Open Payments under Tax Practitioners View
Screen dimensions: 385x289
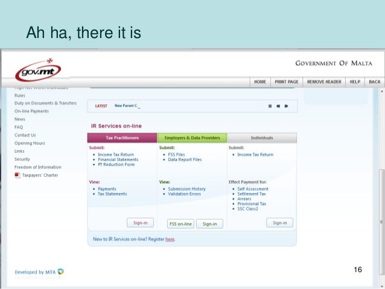[107, 189]
